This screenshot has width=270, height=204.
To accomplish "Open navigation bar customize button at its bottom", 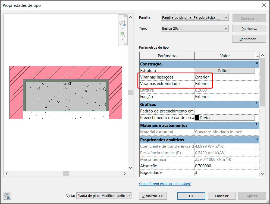I will (x=125, y=44).
